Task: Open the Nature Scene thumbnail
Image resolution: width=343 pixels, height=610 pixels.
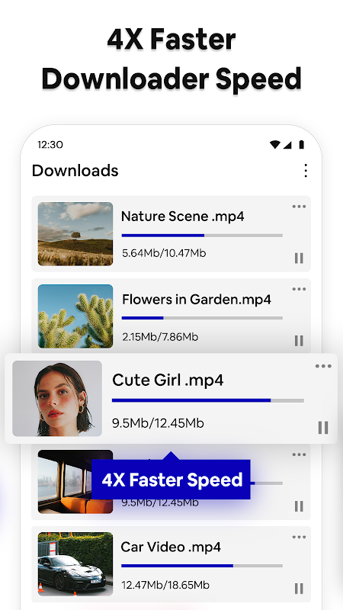Action: tap(75, 234)
